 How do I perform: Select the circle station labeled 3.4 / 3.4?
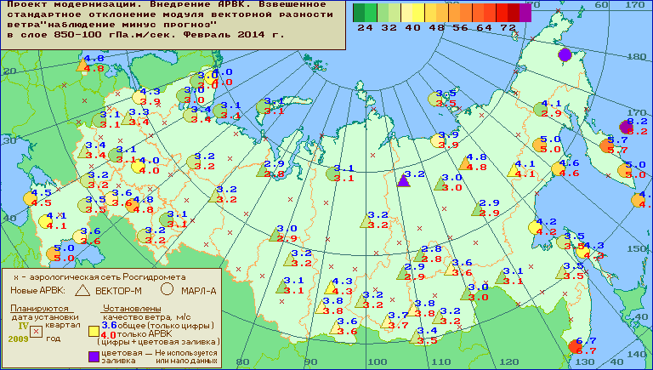coord(190,116)
